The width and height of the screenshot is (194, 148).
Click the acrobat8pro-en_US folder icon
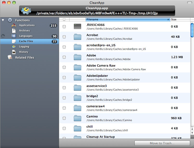[x=78, y=47]
